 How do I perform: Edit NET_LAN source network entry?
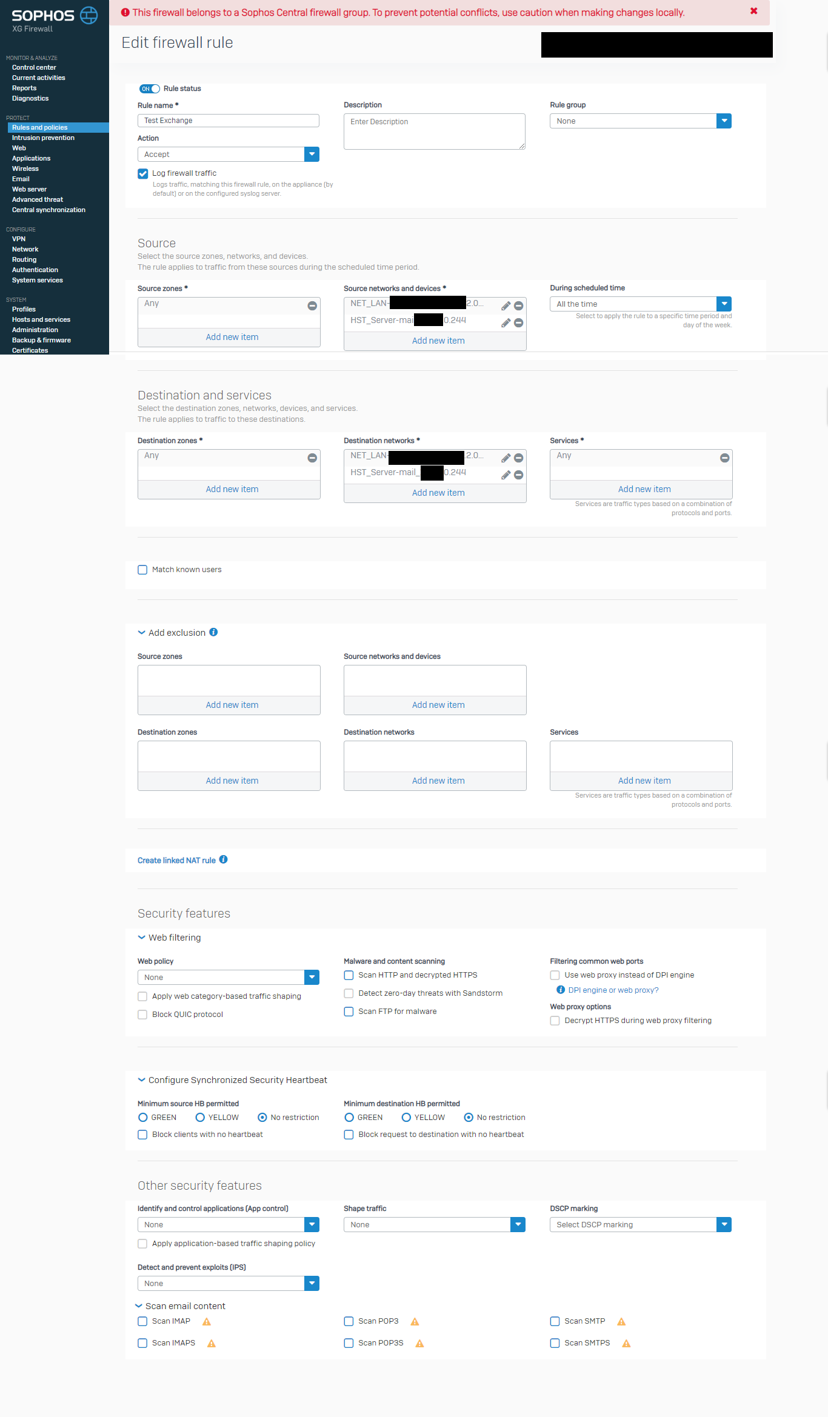pos(506,306)
